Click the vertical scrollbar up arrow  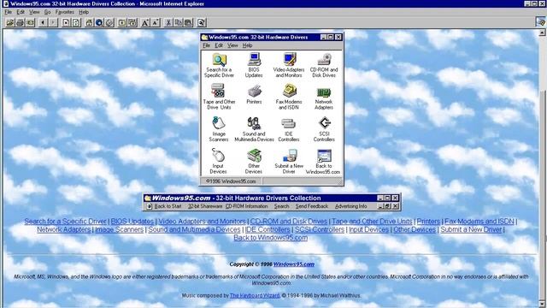coord(542,33)
